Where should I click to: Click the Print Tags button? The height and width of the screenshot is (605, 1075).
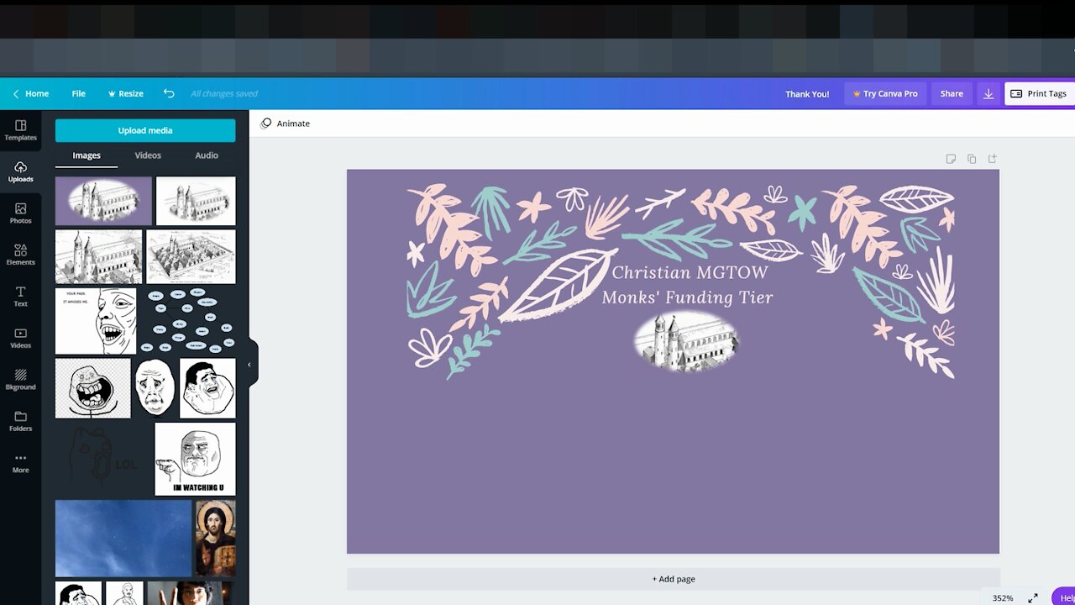coord(1039,93)
